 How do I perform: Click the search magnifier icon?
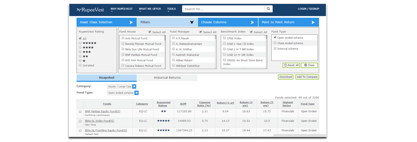pos(268,9)
